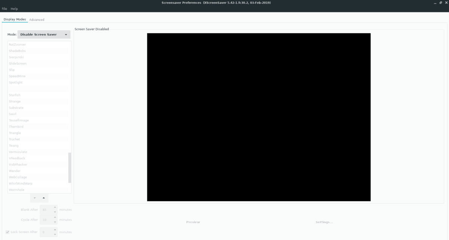Screen dimensions: 449x240
Task: Switch to the Display Modes tab
Action: 15,19
